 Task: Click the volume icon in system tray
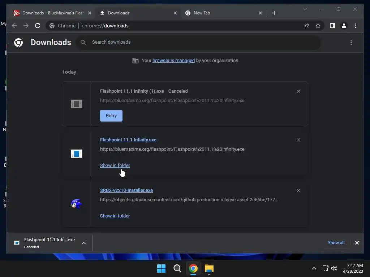(334, 268)
